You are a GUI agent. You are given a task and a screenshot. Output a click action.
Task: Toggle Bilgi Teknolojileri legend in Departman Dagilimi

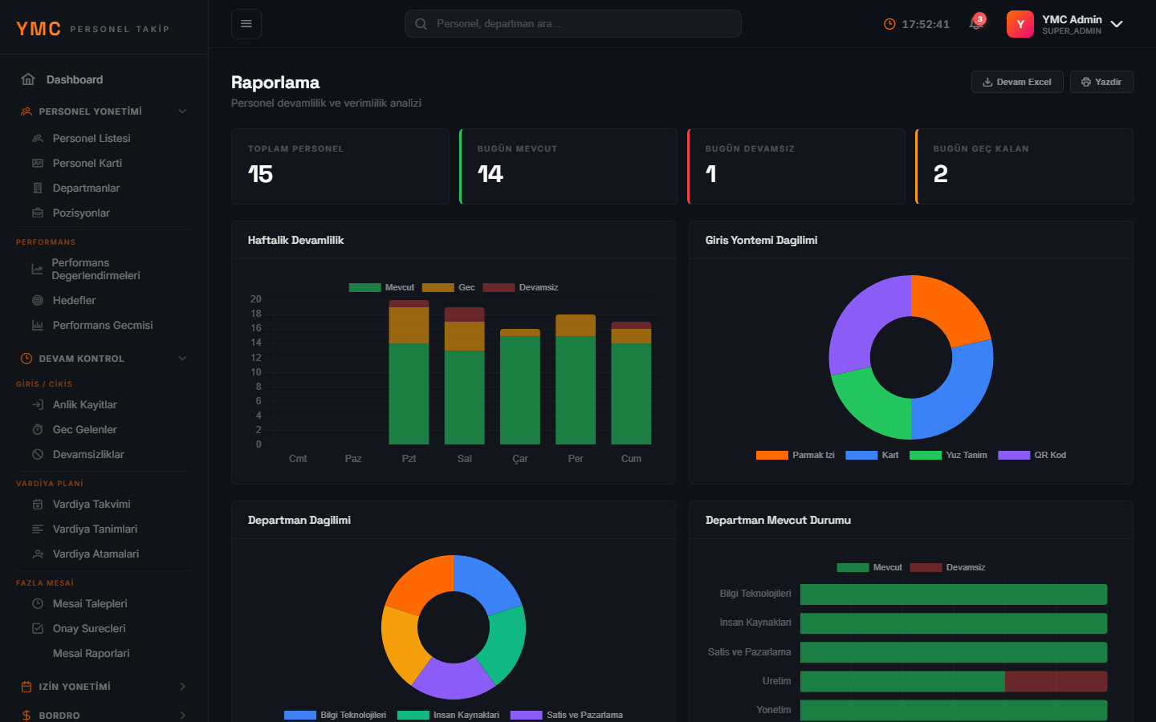[x=335, y=715]
